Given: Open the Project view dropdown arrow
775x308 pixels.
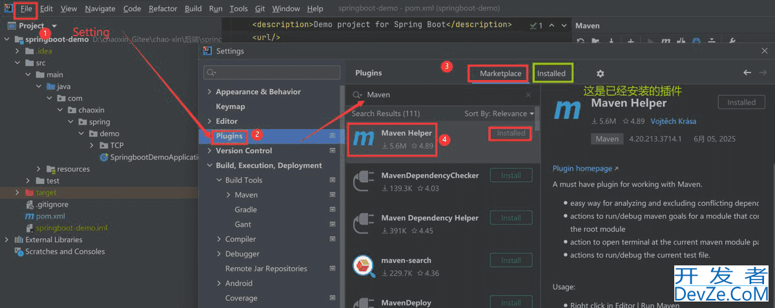Looking at the screenshot, I should point(54,26).
